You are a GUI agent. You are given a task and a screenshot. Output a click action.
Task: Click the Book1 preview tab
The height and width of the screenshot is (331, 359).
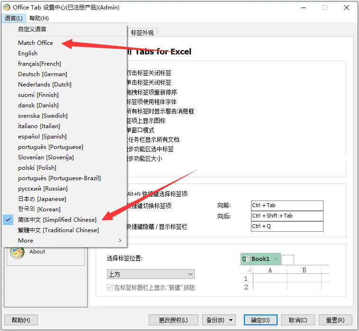pos(260,259)
